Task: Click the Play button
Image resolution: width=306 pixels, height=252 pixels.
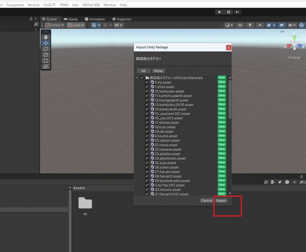Action: click(x=219, y=12)
